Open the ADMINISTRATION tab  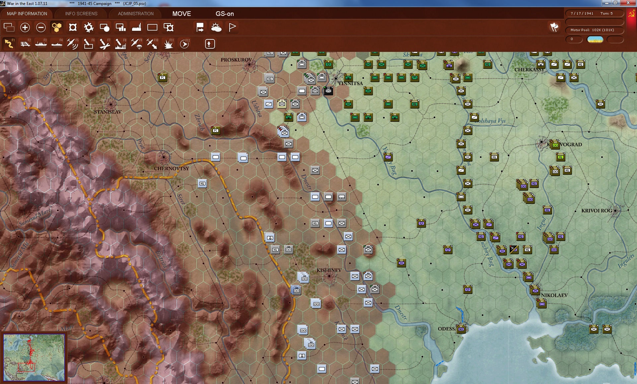pyautogui.click(x=136, y=14)
